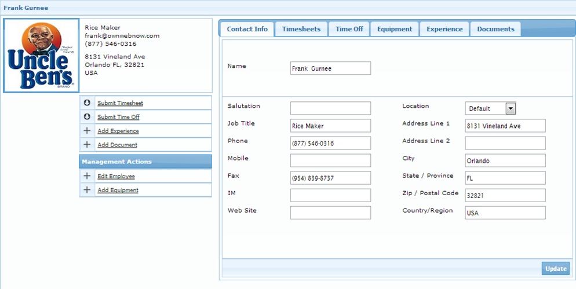Click the plus icon beside Add Experience
This screenshot has height=289, width=576.
87,131
